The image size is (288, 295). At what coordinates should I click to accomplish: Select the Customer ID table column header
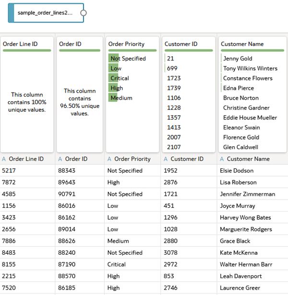pyautogui.click(x=189, y=159)
